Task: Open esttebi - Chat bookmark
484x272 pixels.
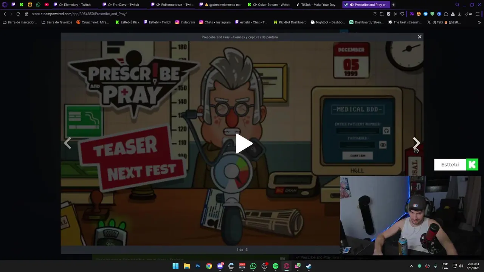Action: tap(251, 22)
